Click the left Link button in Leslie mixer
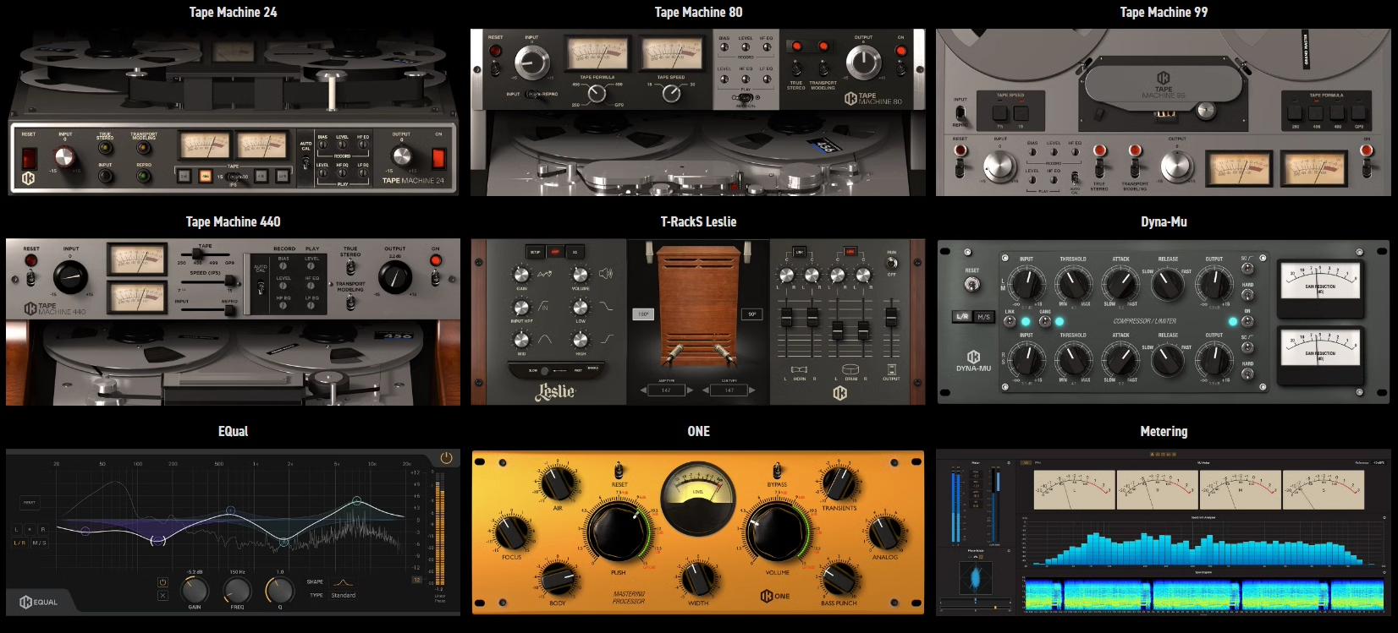Image resolution: width=1398 pixels, height=633 pixels. click(x=799, y=252)
